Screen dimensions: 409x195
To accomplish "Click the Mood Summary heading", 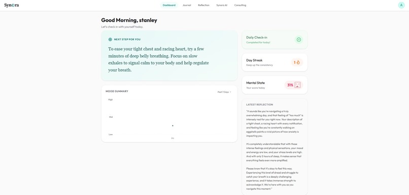I will pyautogui.click(x=117, y=91).
